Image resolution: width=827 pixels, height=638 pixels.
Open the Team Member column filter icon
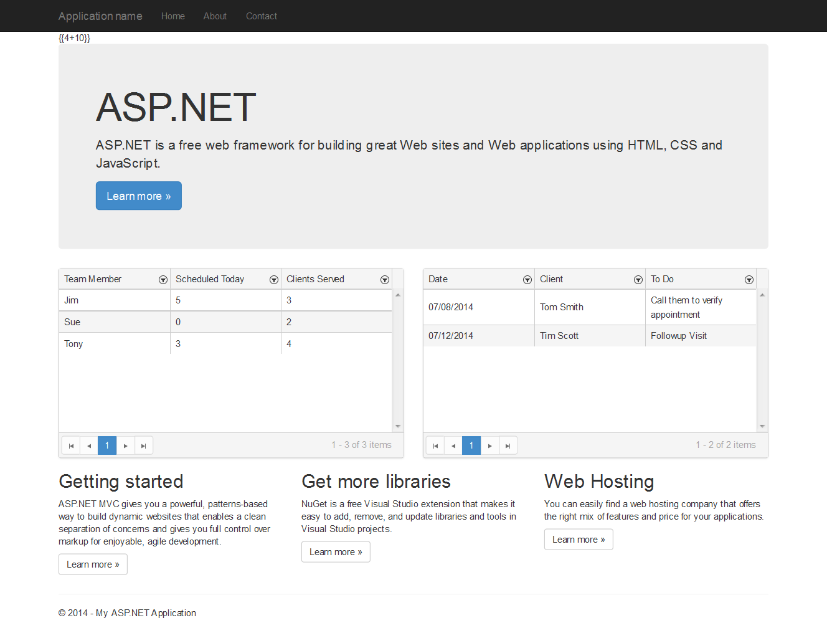pos(163,280)
